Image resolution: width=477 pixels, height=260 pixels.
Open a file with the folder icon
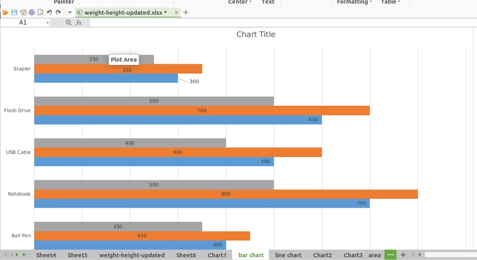pos(5,12)
